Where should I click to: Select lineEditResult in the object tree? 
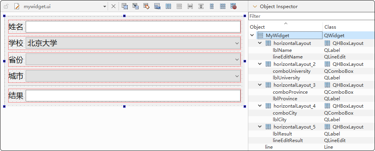(x=288, y=141)
